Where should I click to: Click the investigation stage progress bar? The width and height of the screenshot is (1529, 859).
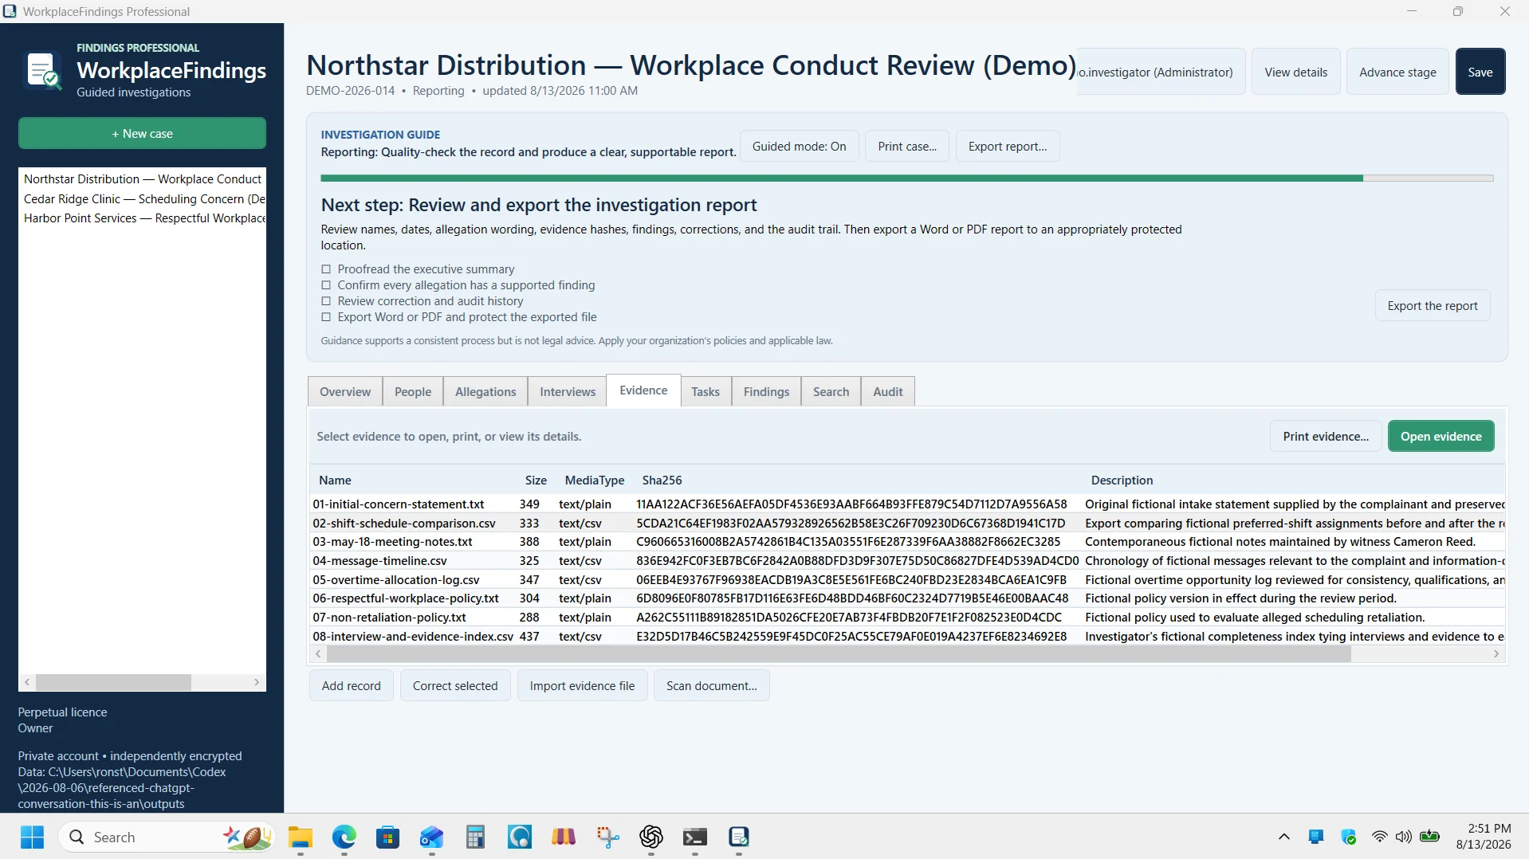click(906, 178)
